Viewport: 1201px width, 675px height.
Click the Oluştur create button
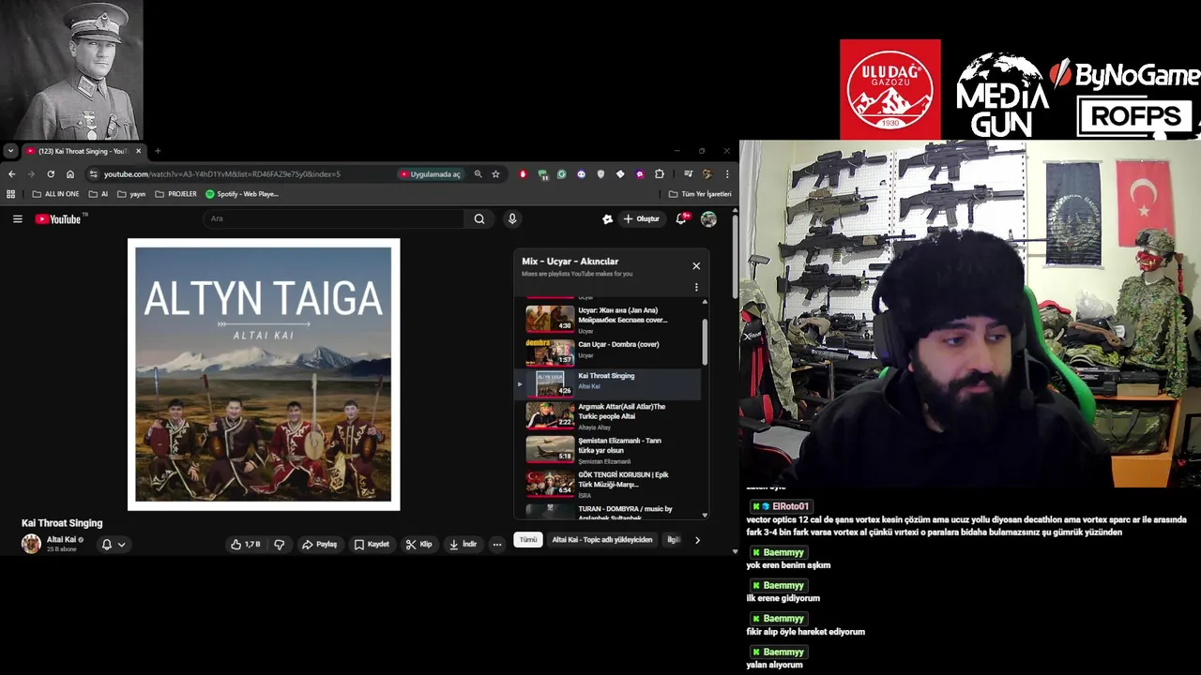point(642,218)
